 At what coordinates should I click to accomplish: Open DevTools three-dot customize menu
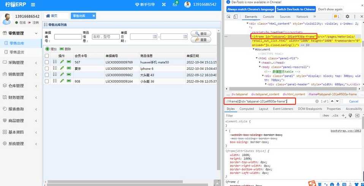[355, 16]
